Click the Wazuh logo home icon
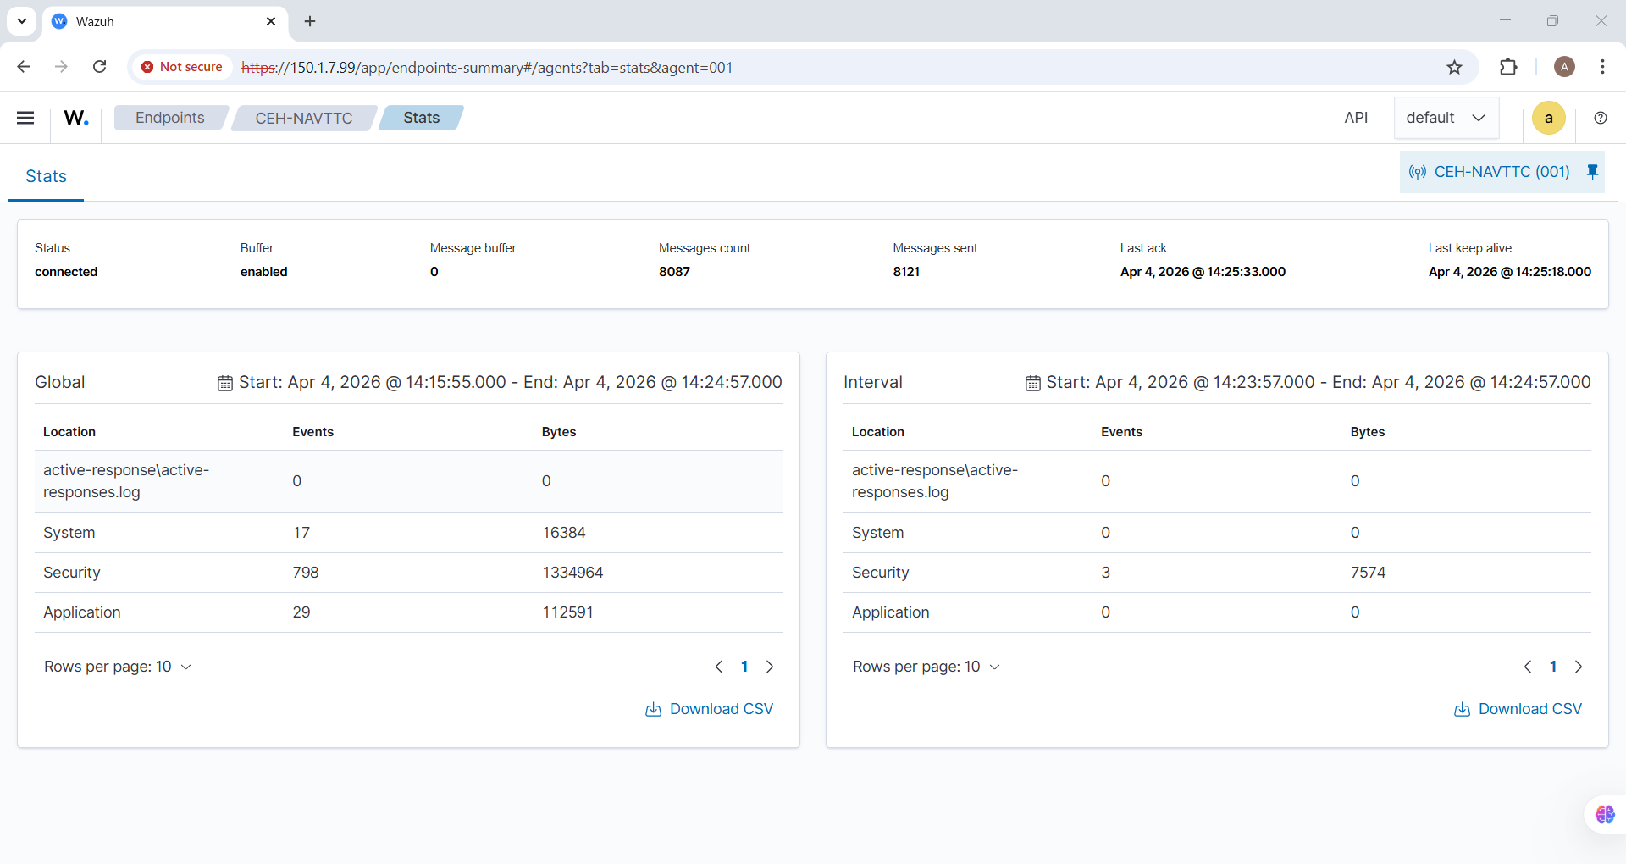Viewport: 1626px width, 864px height. point(76,118)
